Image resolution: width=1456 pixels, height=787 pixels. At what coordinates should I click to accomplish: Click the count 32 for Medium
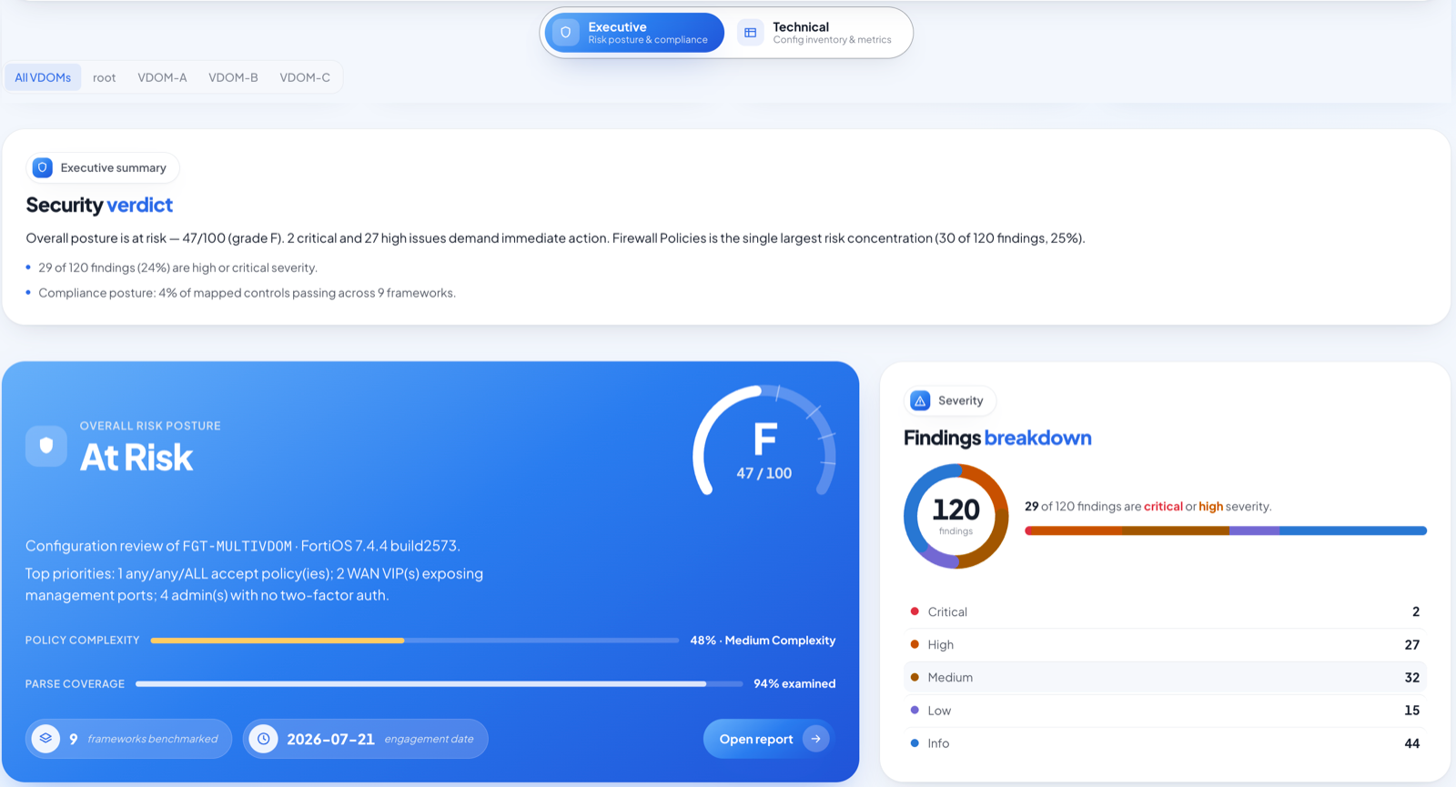point(1411,677)
